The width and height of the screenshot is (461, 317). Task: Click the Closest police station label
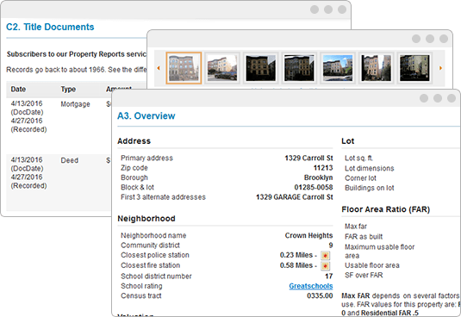pos(155,255)
